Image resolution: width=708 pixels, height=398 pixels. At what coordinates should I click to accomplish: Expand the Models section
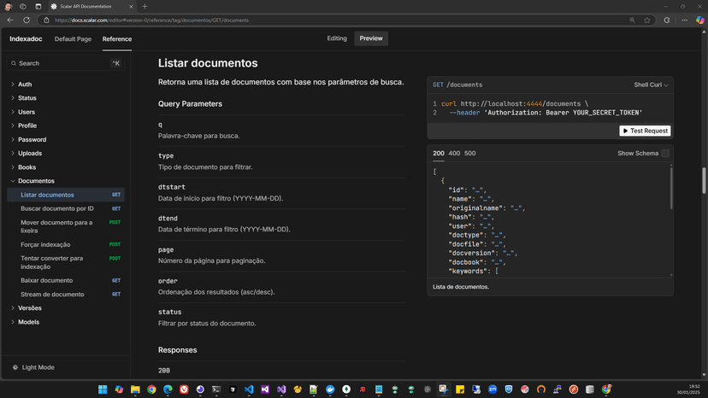pos(28,322)
